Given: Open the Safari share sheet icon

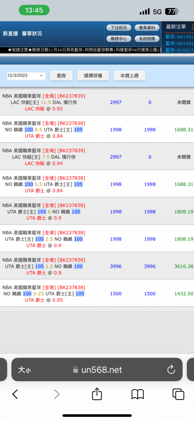Looking at the screenshot, I should (97, 394).
